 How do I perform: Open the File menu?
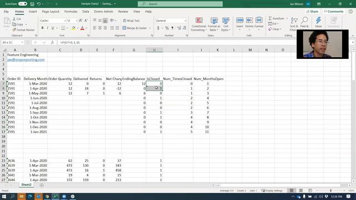[x=6, y=11]
